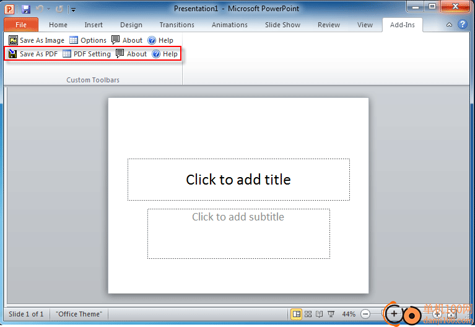Click the 44% zoom level
Screen dimensions: 475x327
349,314
